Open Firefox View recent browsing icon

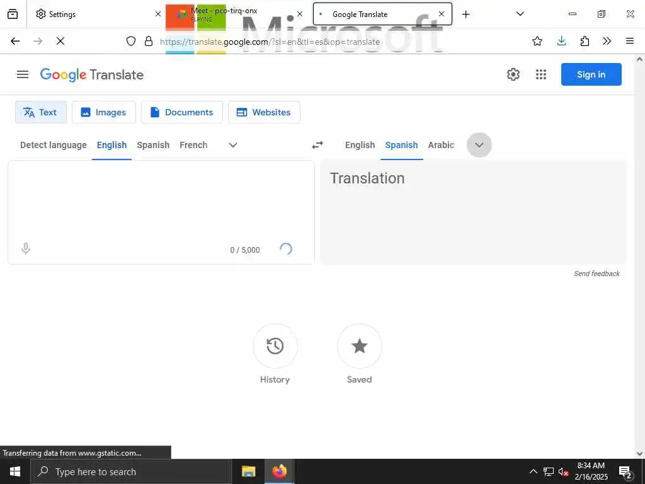click(x=13, y=14)
